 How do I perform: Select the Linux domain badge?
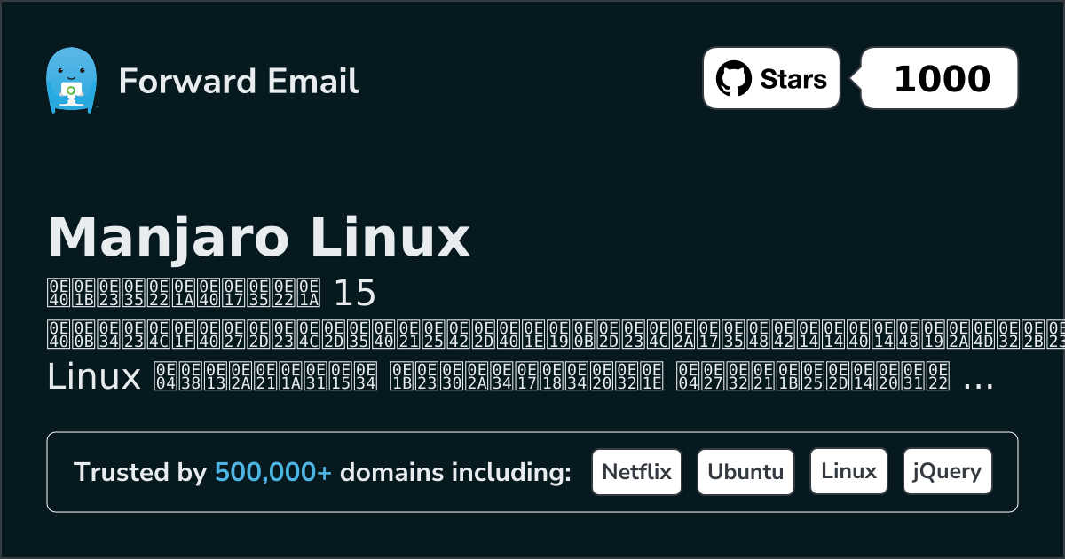click(848, 471)
